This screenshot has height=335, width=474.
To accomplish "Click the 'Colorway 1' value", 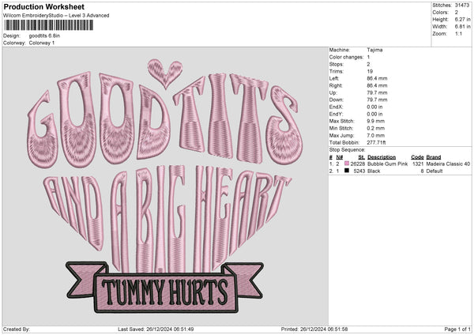I will (x=42, y=43).
